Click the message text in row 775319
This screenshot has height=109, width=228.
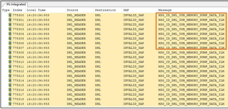coord(191,104)
